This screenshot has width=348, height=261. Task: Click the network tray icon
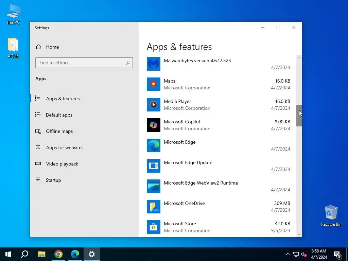(x=296, y=254)
